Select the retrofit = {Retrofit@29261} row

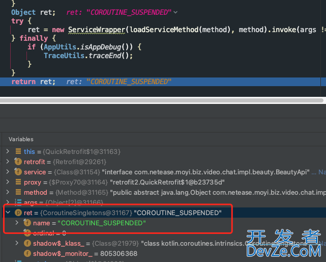pyautogui.click(x=164, y=162)
